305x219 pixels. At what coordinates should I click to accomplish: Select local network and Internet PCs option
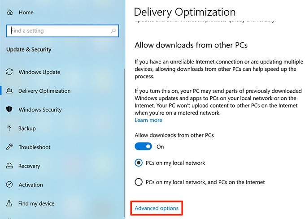(139, 182)
